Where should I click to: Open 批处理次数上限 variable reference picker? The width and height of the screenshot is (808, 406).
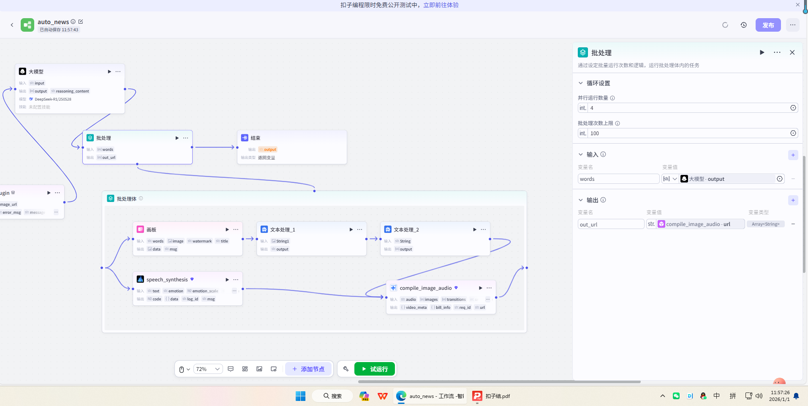pyautogui.click(x=793, y=133)
